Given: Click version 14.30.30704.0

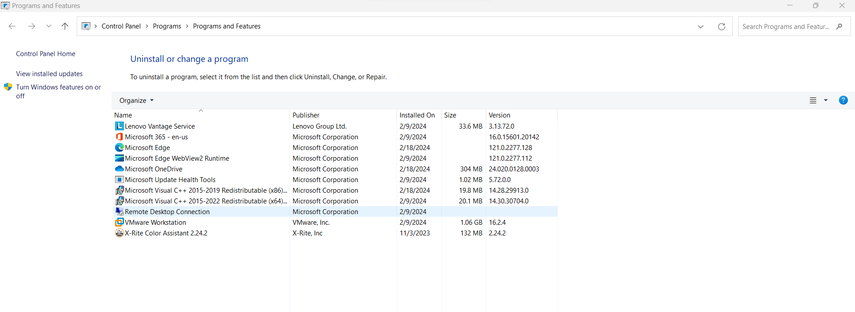Looking at the screenshot, I should 508,201.
